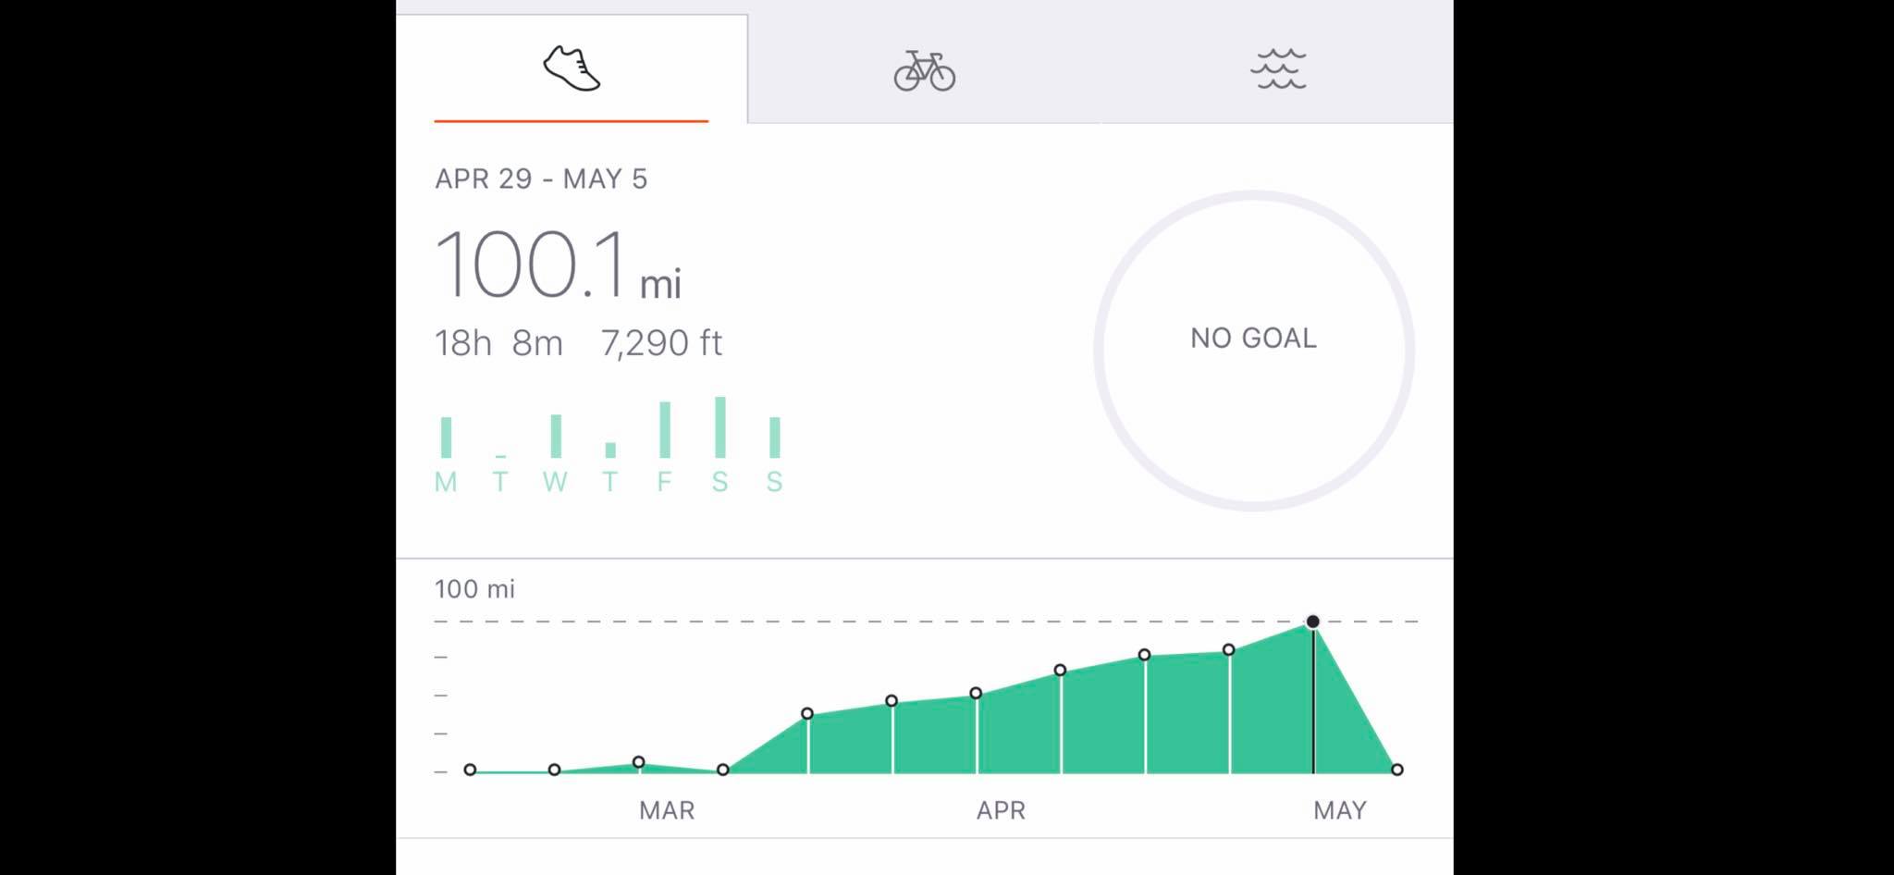Viewport: 1894px width, 875px height.
Task: Select Saturday's tallest activity bar
Action: pyautogui.click(x=720, y=426)
